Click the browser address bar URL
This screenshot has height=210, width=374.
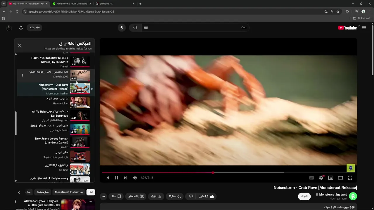point(71,12)
